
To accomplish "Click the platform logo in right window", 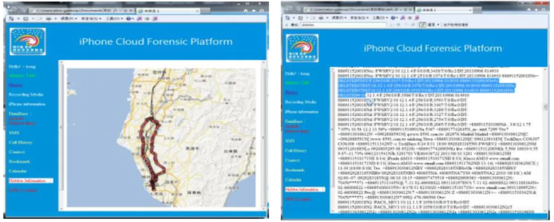I will (302, 48).
